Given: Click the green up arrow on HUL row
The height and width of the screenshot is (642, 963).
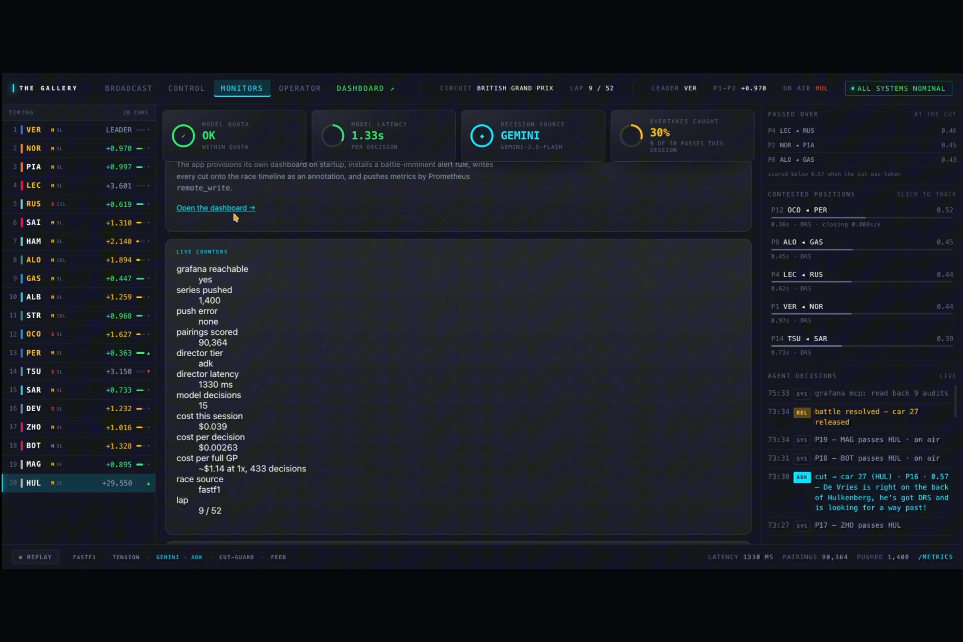Looking at the screenshot, I should (148, 483).
